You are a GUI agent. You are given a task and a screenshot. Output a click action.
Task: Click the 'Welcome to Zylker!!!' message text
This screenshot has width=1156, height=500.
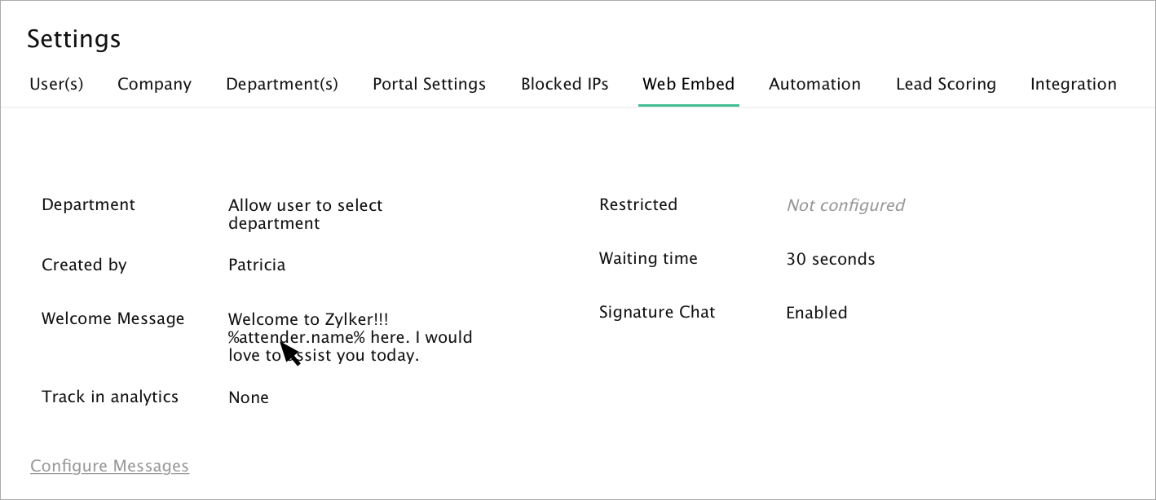tap(313, 319)
